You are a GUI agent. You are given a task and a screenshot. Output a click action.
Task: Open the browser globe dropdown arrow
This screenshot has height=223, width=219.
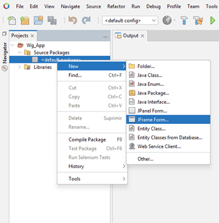pos(175,20)
